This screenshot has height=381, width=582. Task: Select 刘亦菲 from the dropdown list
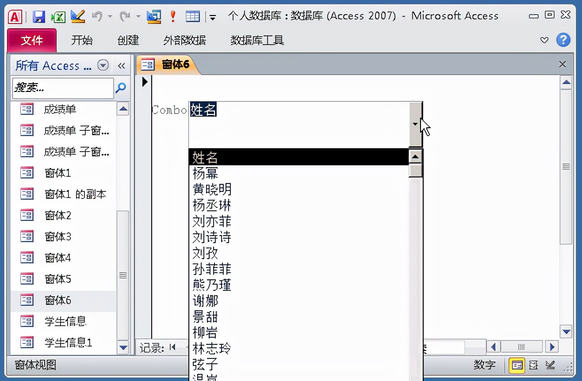pyautogui.click(x=211, y=221)
